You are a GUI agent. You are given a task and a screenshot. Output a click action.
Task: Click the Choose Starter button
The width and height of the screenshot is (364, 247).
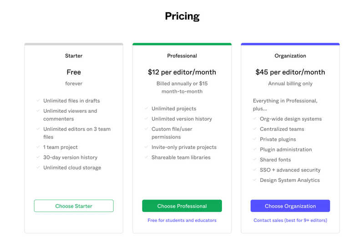click(74, 206)
